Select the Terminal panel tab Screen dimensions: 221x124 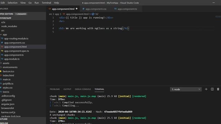tap(99, 89)
